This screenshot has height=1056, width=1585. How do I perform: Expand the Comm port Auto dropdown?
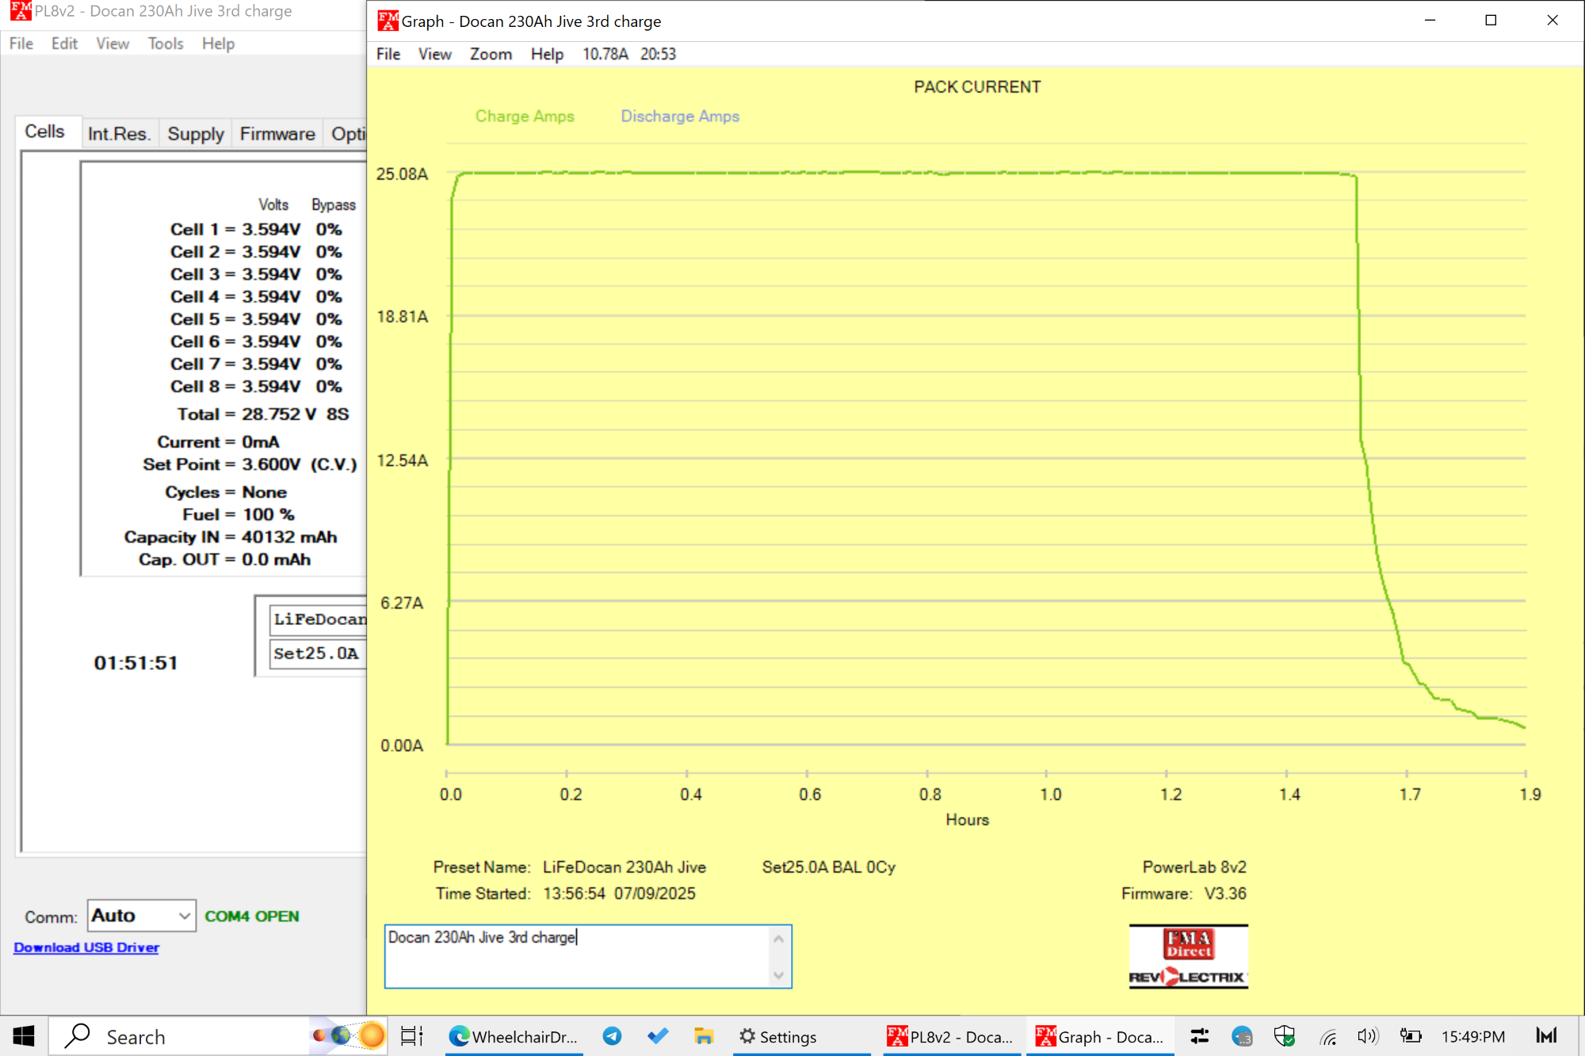pyautogui.click(x=184, y=917)
